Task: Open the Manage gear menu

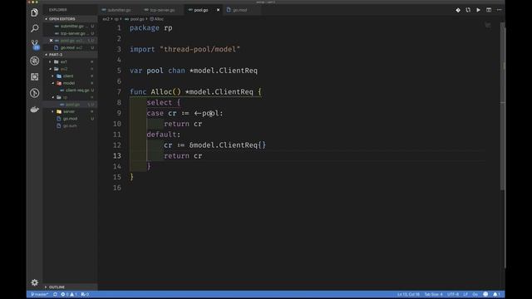Action: (x=35, y=282)
